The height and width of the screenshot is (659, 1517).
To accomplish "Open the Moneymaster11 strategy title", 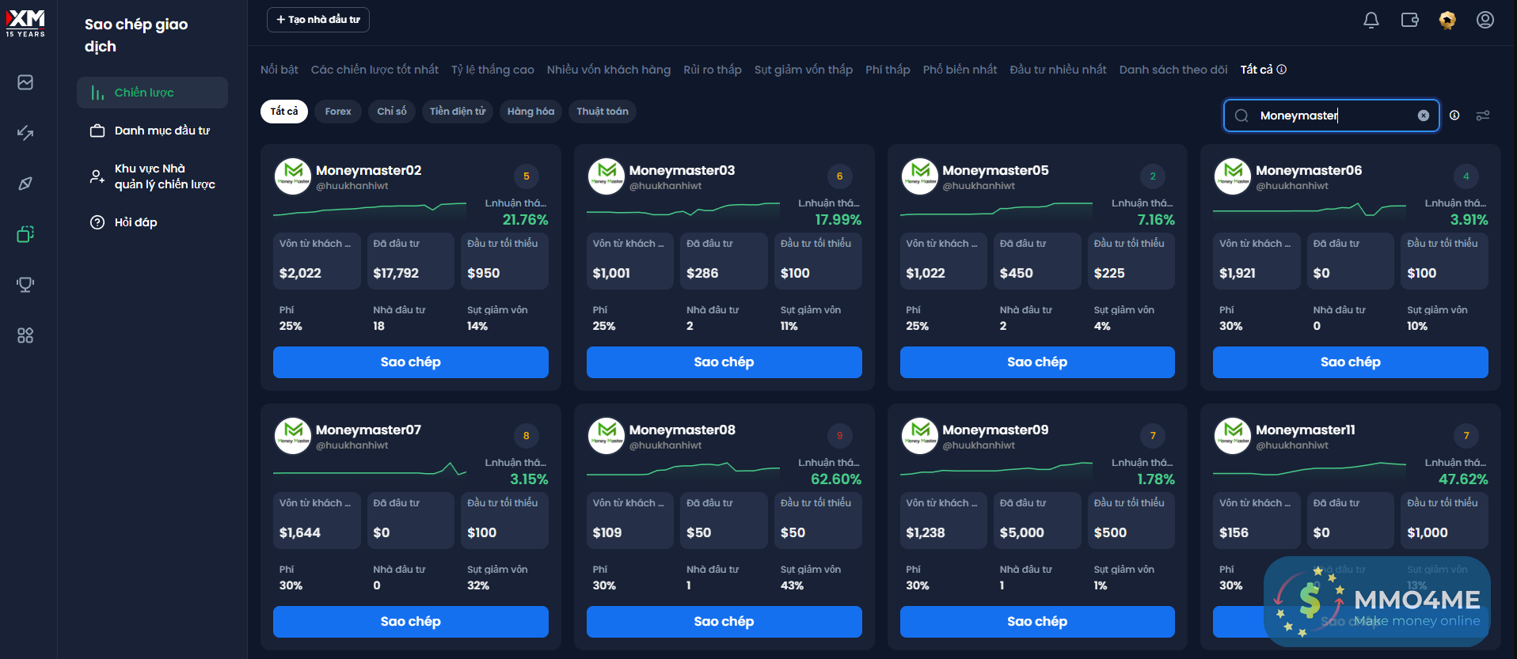I will [x=1306, y=430].
